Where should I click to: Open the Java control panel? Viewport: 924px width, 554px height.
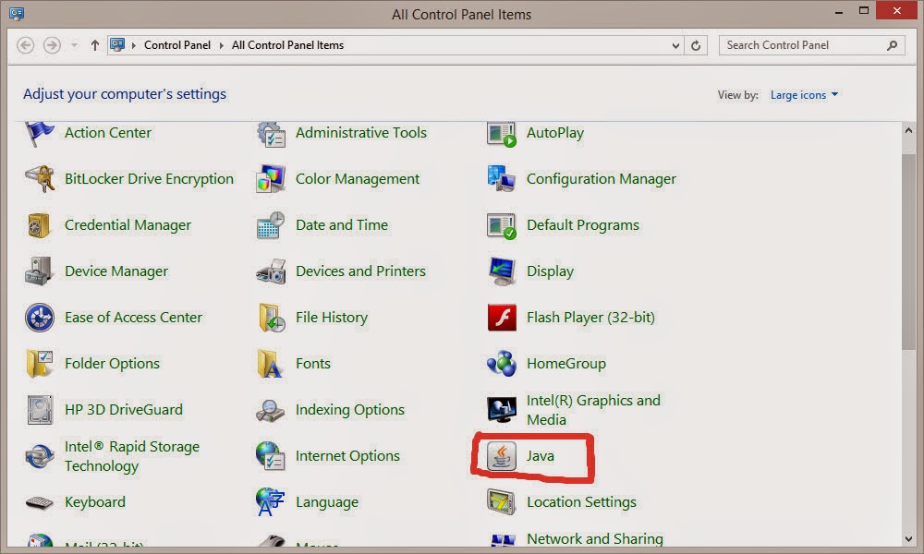tap(541, 455)
